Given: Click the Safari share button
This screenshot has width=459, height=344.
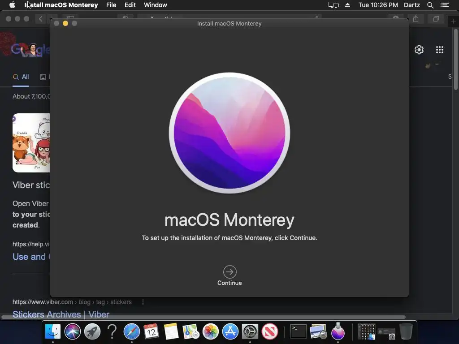Looking at the screenshot, I should 416,19.
